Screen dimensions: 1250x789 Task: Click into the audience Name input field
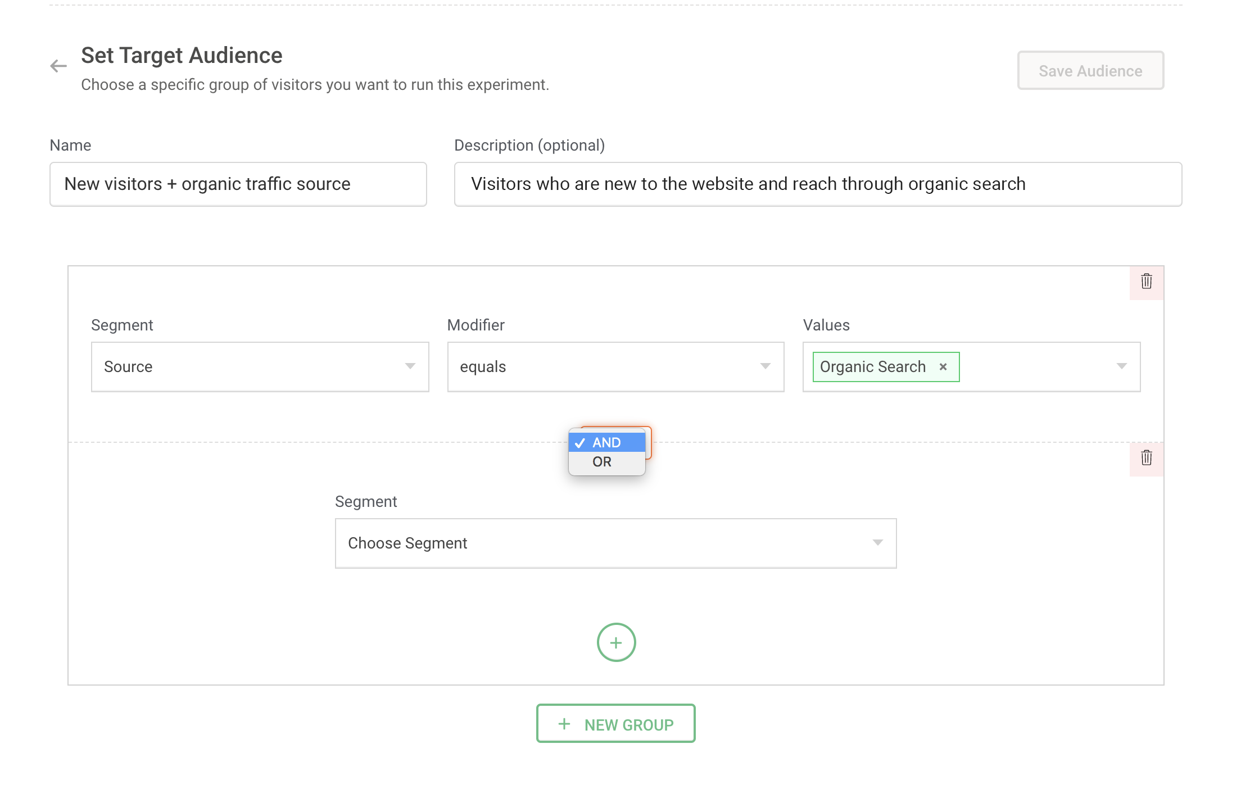click(238, 184)
